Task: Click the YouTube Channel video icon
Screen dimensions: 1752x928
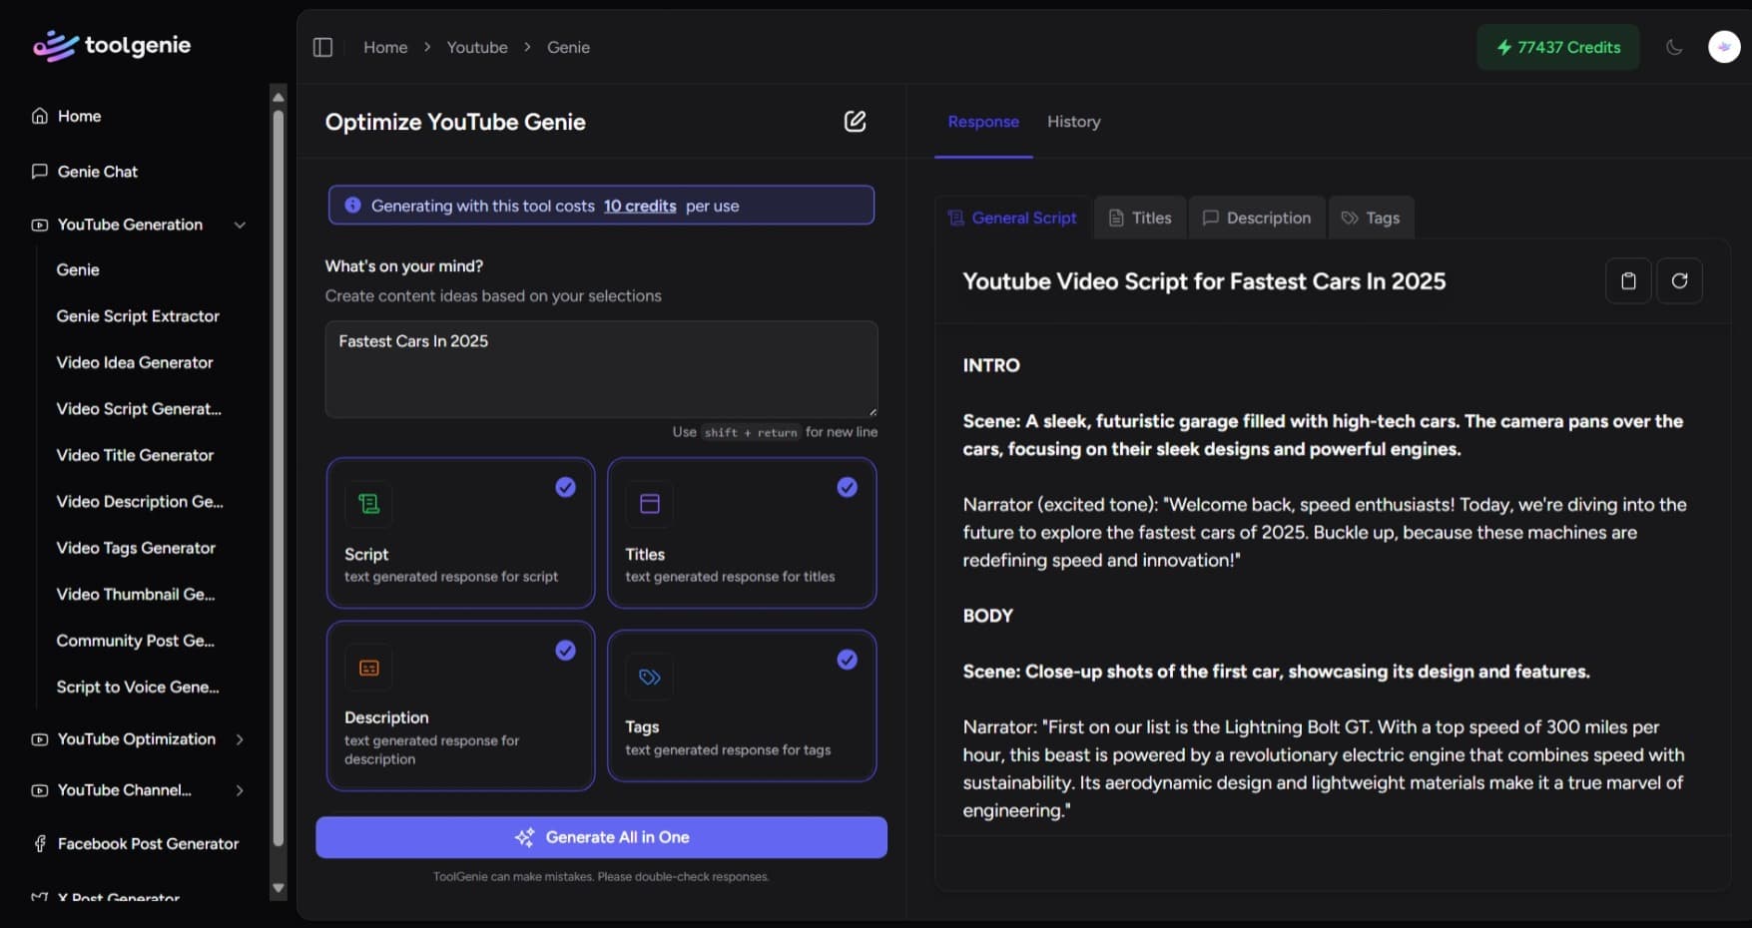Action: click(40, 790)
